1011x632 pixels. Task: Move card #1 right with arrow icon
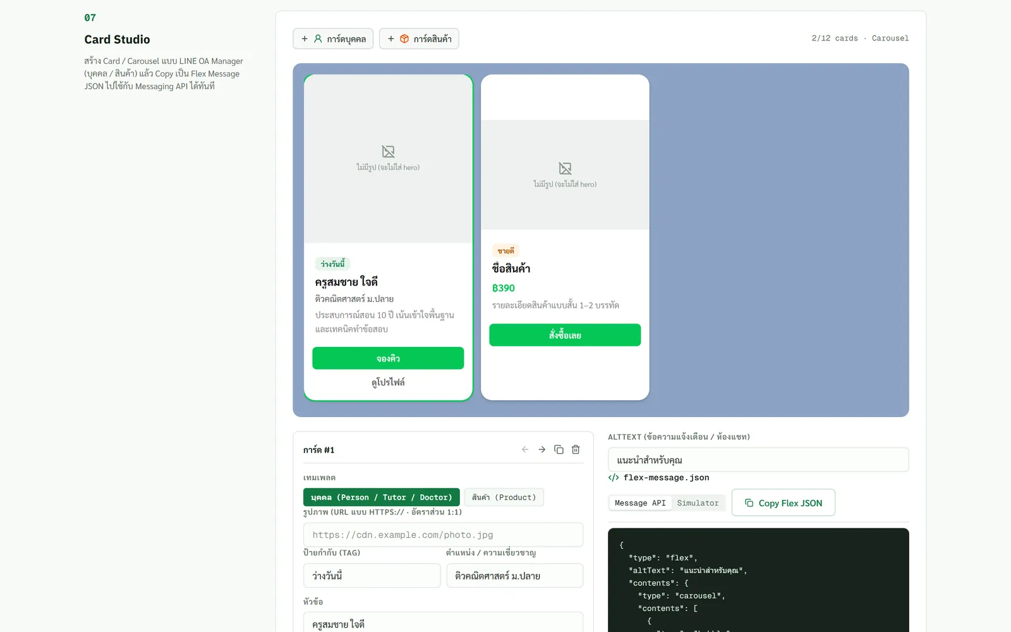542,449
